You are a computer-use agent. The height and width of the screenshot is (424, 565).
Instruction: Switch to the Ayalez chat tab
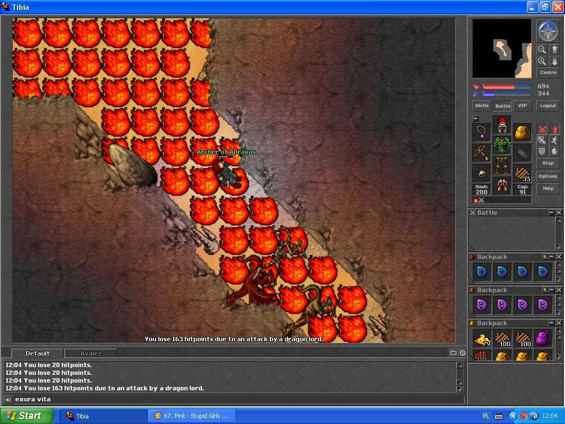[90, 353]
